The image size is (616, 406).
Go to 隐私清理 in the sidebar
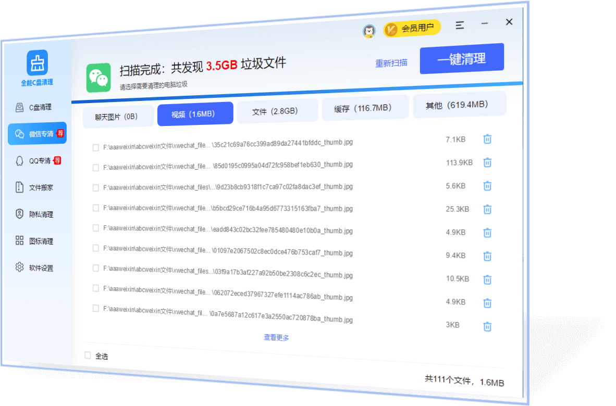coord(37,214)
